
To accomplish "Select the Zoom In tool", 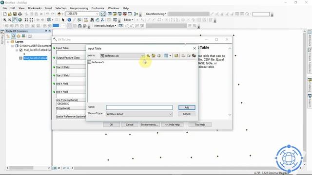I will (x=4, y=20).
